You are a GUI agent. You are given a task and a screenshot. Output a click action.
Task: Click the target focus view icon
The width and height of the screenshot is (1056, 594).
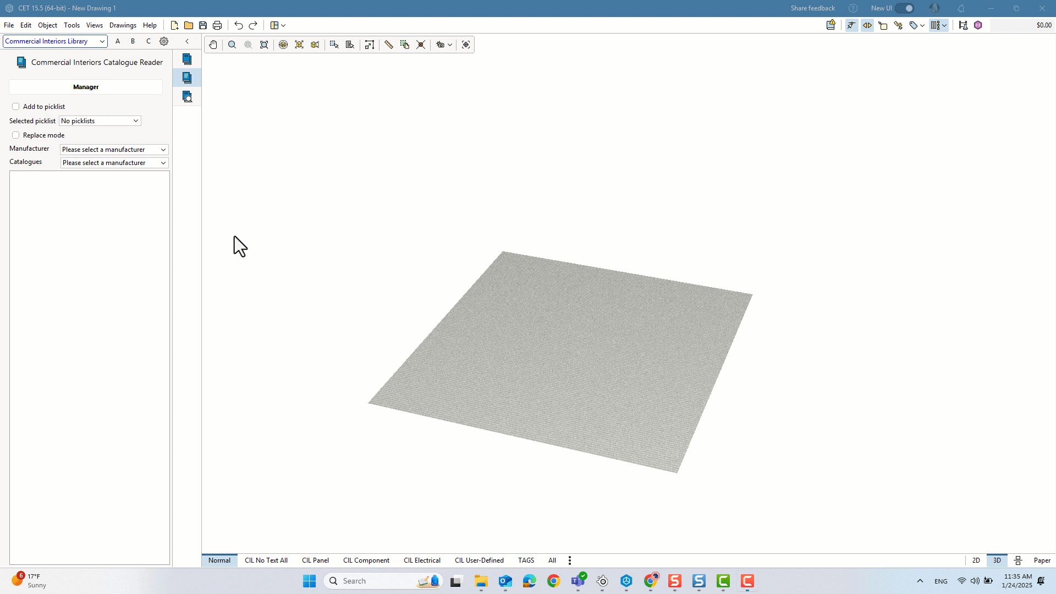[466, 45]
